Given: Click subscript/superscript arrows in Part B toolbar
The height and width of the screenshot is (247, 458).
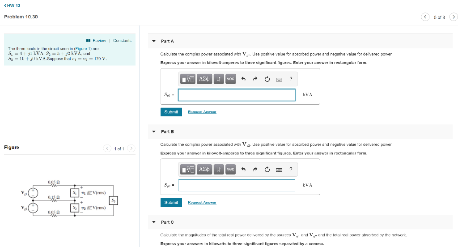Looking at the screenshot, I should pos(218,169).
